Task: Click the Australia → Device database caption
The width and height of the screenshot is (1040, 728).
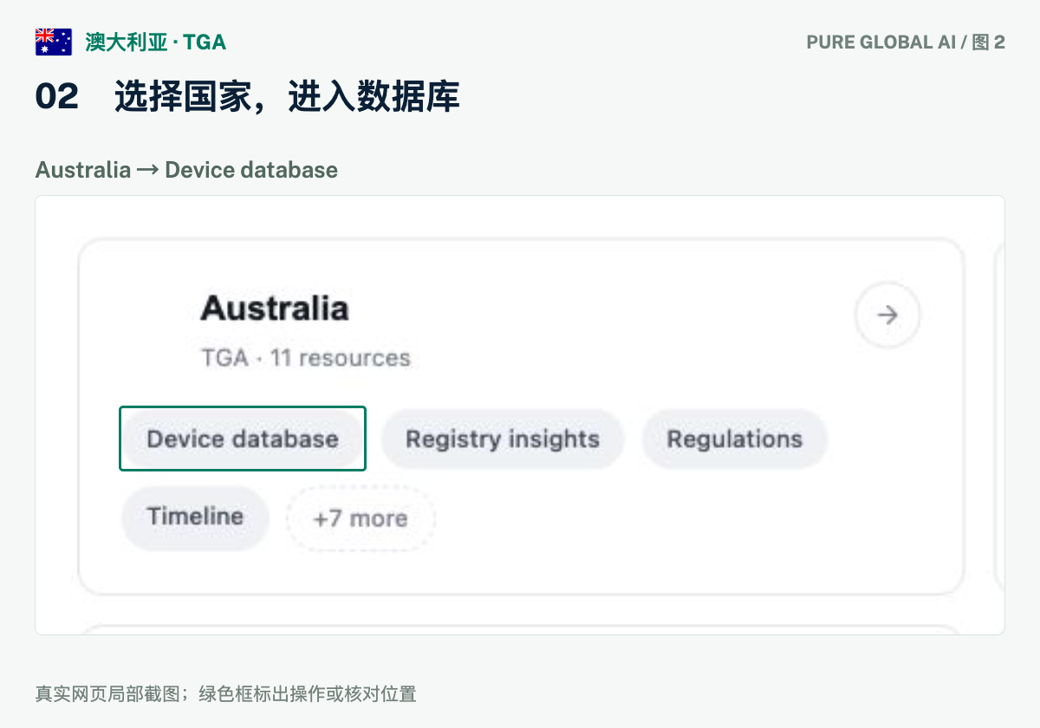Action: point(186,170)
